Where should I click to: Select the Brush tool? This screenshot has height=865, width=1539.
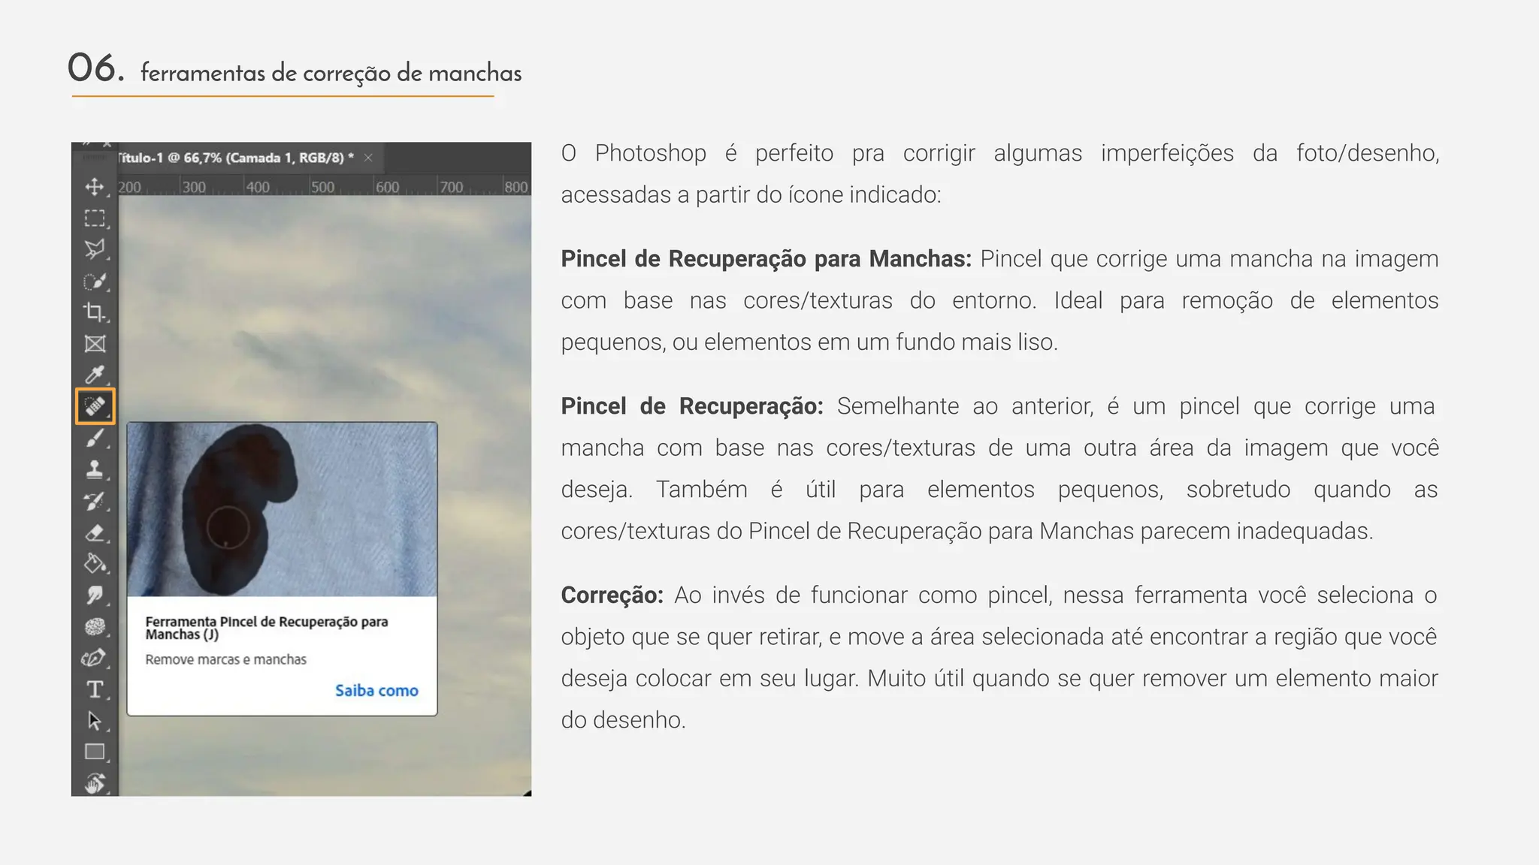95,438
